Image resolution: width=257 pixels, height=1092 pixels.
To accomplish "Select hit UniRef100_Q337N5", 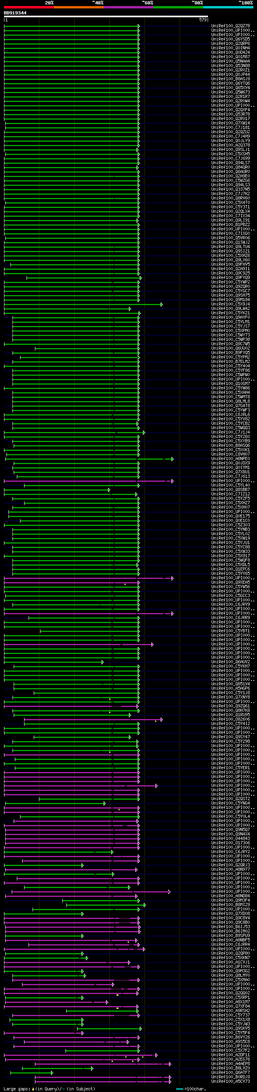I will 231,189.
